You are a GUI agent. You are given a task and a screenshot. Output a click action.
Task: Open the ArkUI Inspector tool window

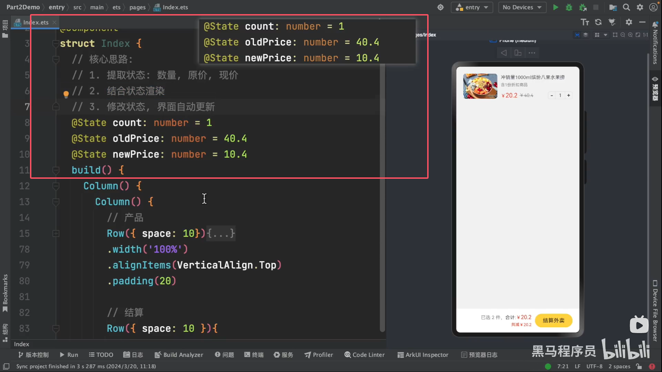point(423,355)
